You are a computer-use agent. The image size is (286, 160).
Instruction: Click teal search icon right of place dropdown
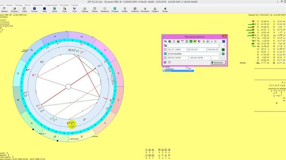pyautogui.click(x=223, y=54)
